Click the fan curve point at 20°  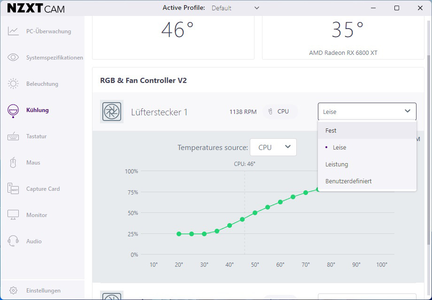click(179, 234)
